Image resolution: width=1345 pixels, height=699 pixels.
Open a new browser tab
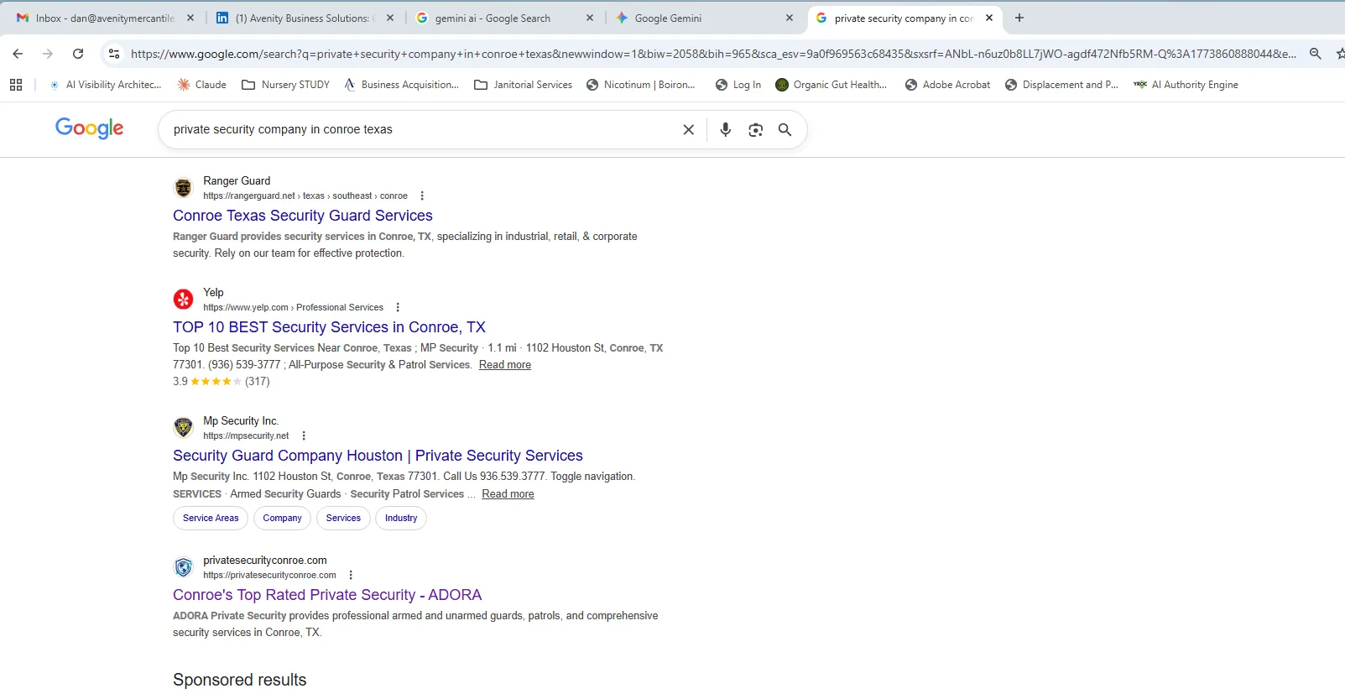pos(1019,18)
